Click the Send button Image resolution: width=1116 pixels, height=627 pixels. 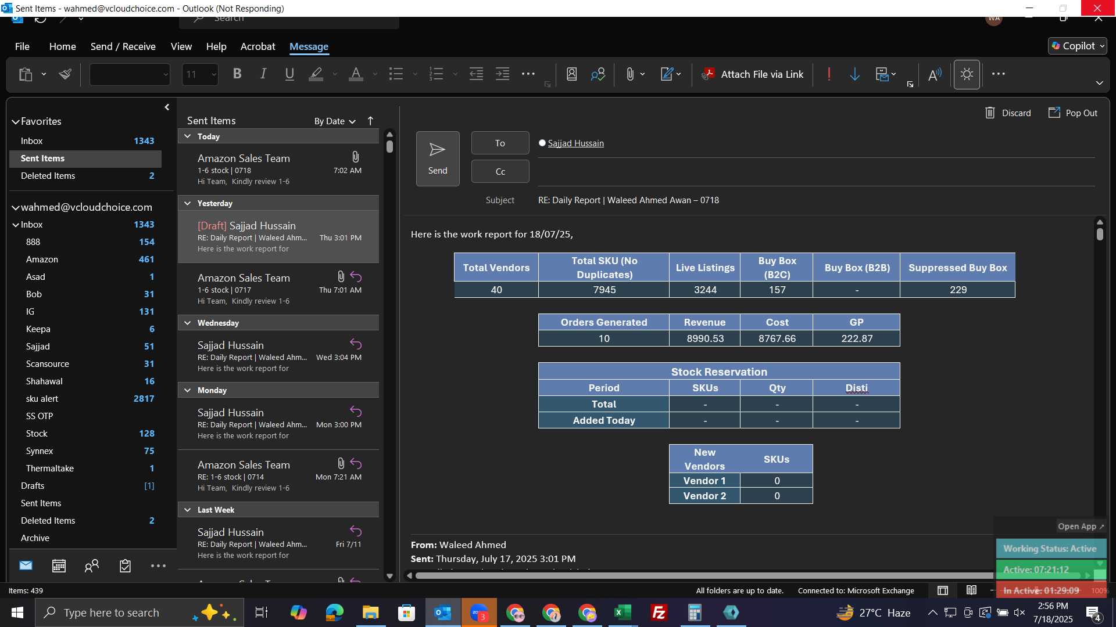(438, 158)
